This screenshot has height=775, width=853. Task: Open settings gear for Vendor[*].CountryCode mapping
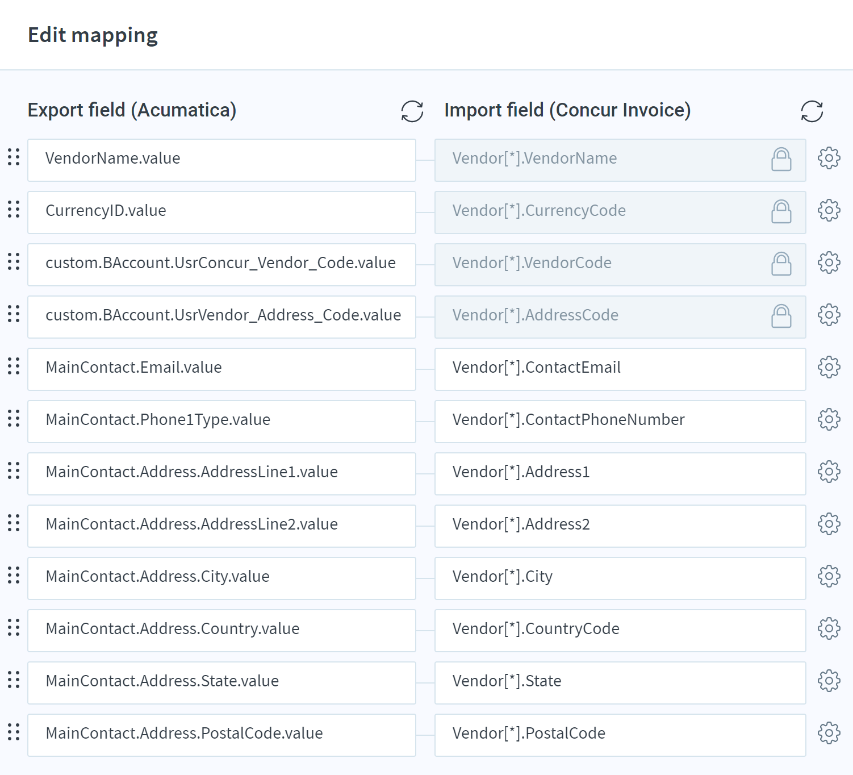pos(829,628)
